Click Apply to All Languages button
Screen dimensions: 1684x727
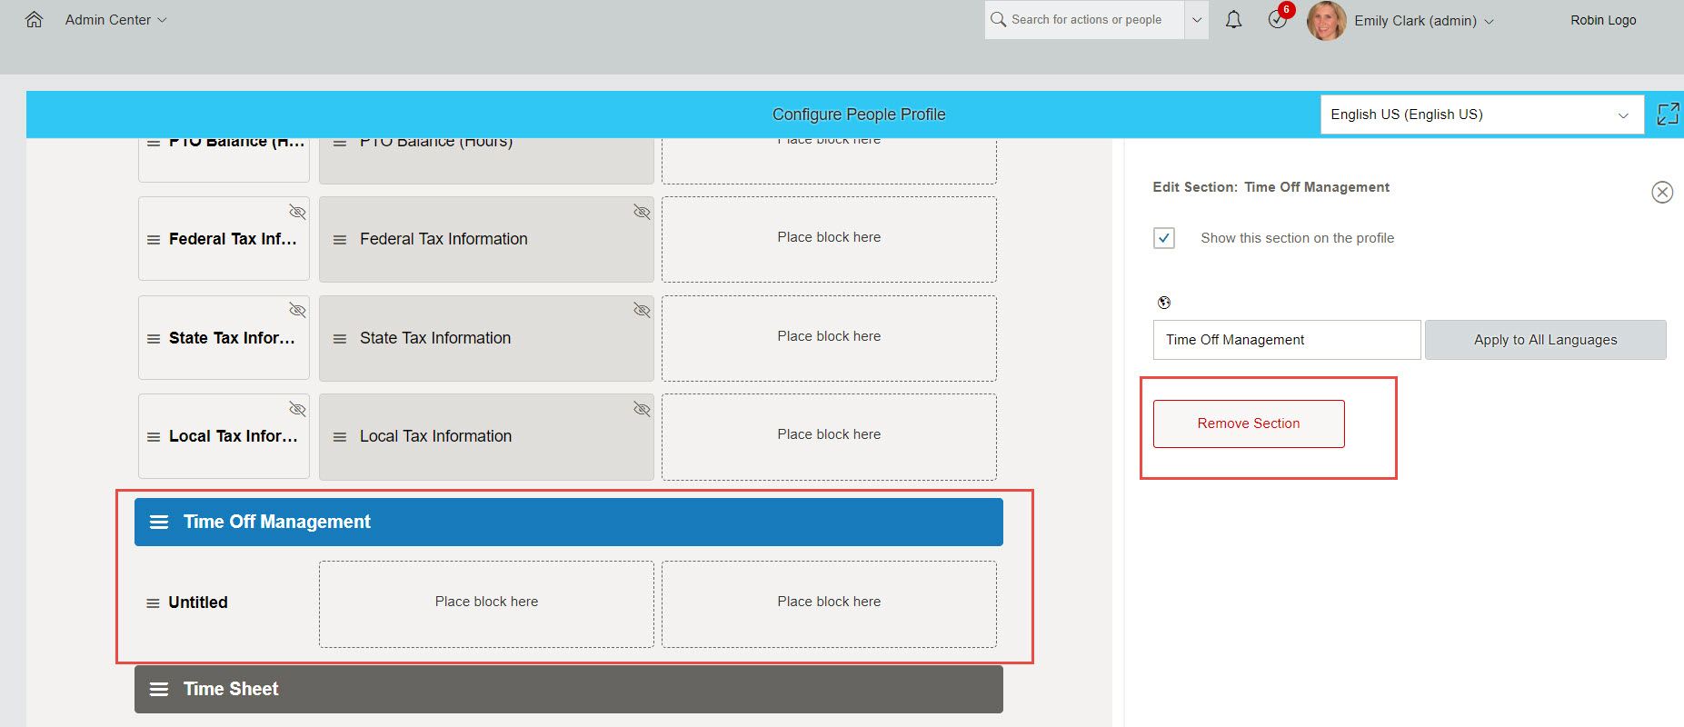tap(1545, 340)
